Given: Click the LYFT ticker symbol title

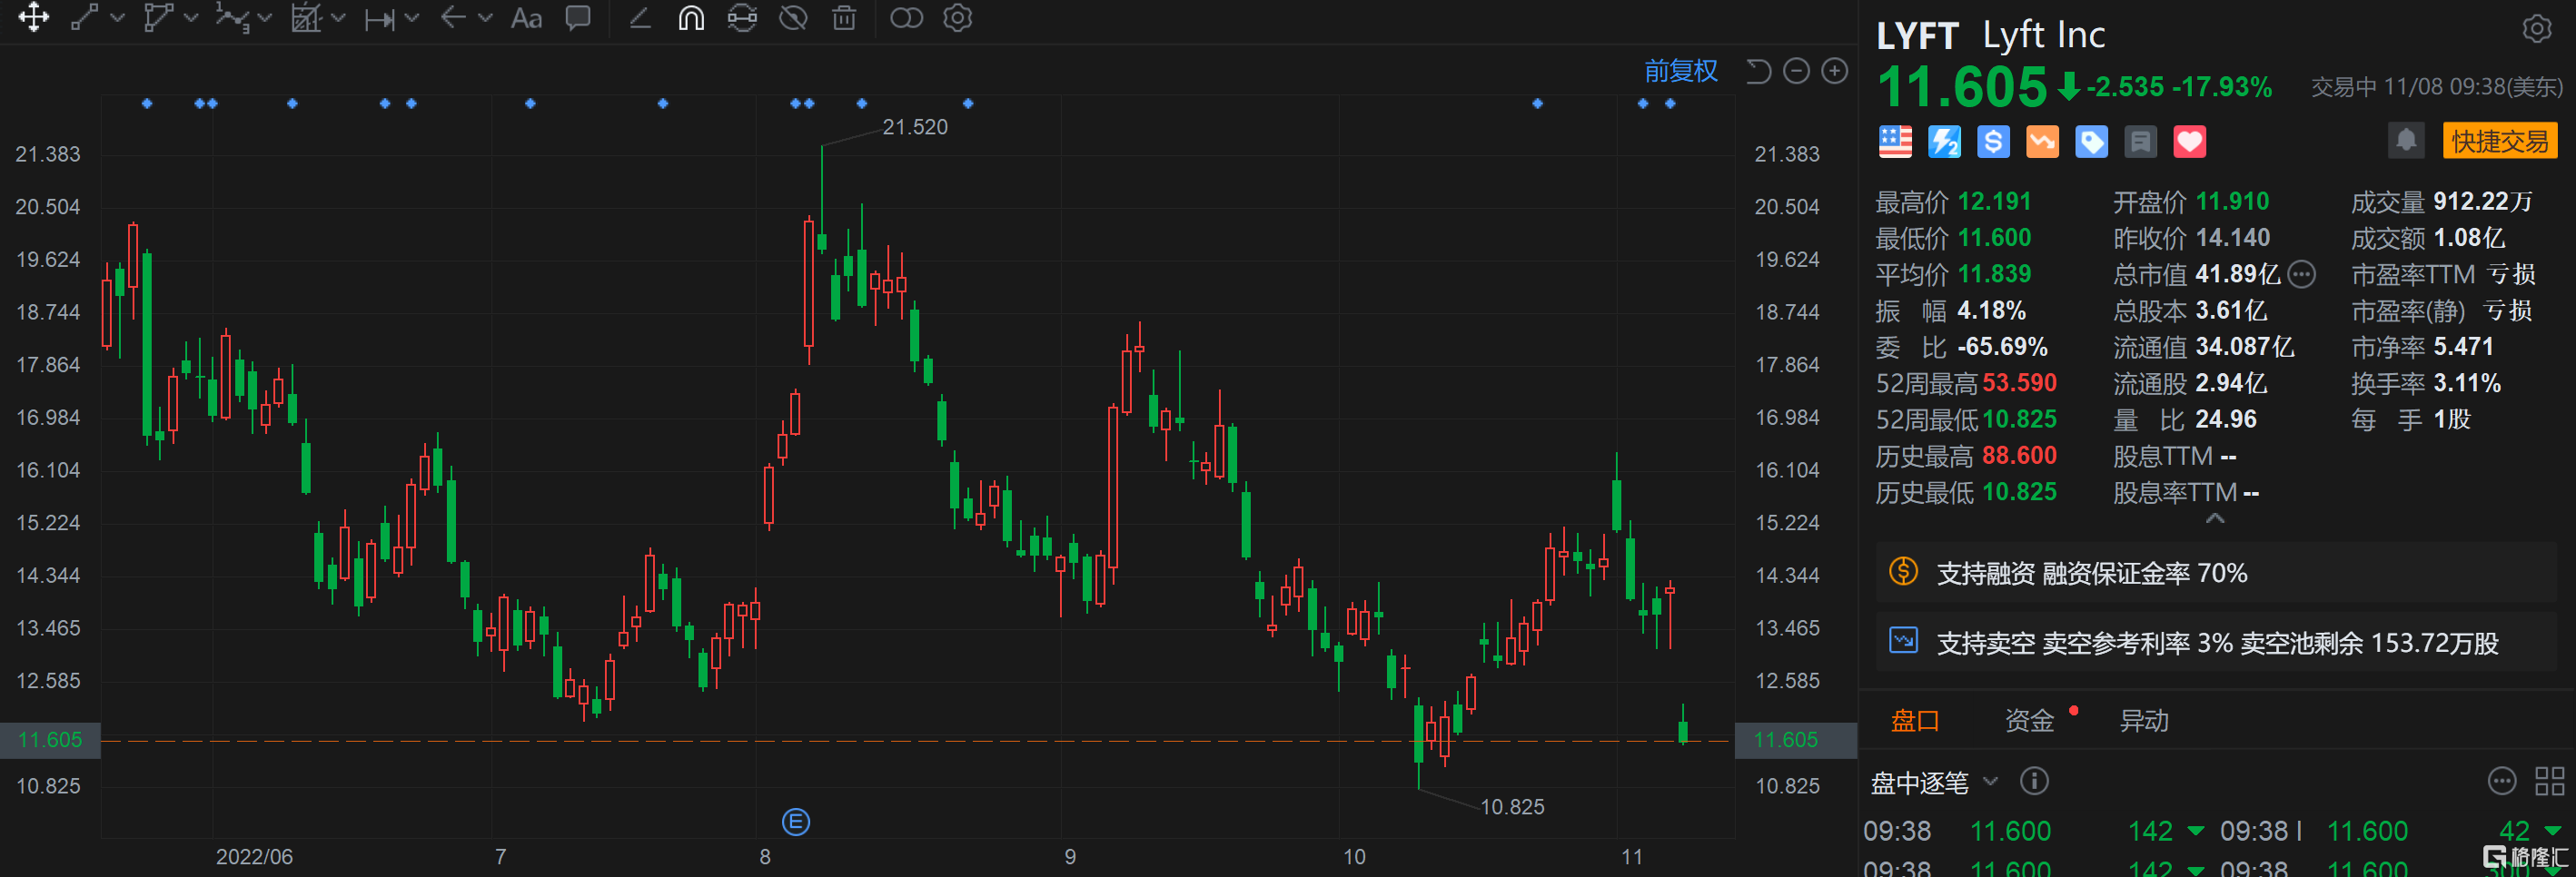Looking at the screenshot, I should (1916, 36).
